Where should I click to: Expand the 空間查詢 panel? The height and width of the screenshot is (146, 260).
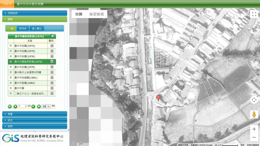[x=35, y=13]
